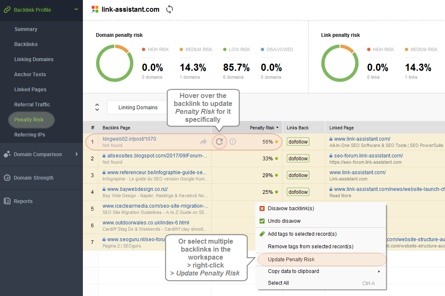This screenshot has height=296, width=445.
Task: Sort by Penalty Risk column header
Action: (x=264, y=128)
